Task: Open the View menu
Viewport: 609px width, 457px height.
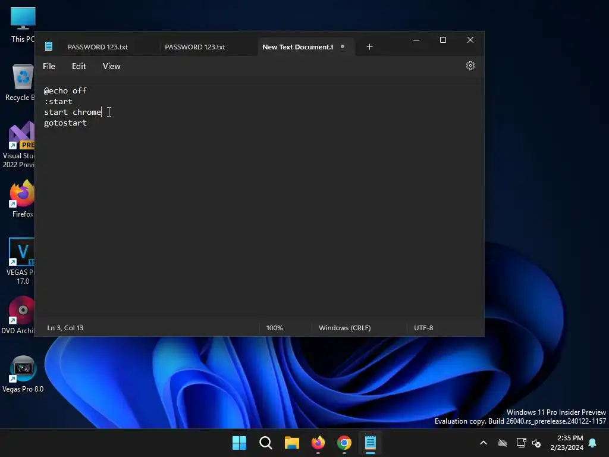Action: [111, 66]
